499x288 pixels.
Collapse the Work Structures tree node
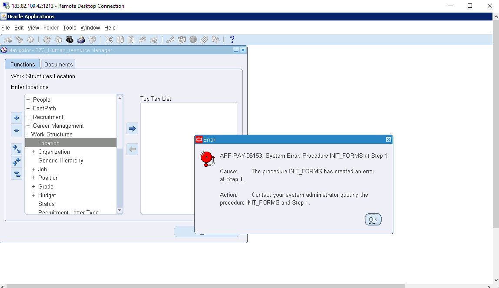coord(27,135)
